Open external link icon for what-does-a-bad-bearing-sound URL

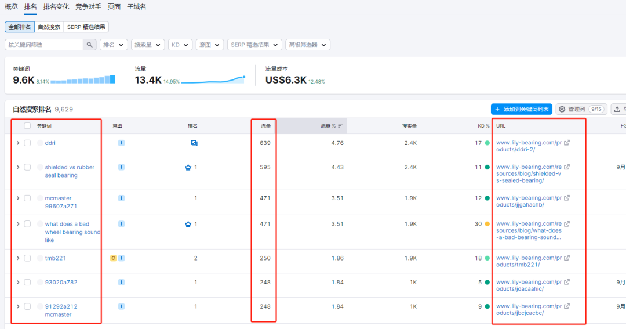click(567, 224)
